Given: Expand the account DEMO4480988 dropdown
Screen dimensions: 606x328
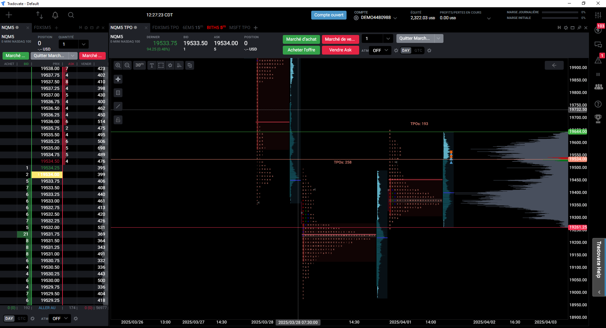Looking at the screenshot, I should (x=395, y=18).
